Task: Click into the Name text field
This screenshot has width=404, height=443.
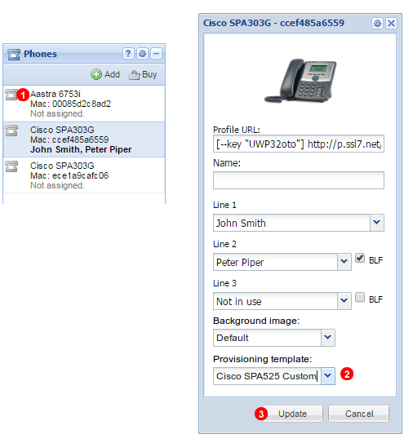Action: tap(299, 180)
